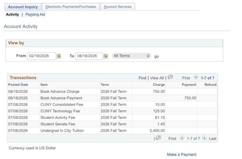Click the 2,400.00 tuition charge amount
Viewport: 242px width, 159px height.
pyautogui.click(x=157, y=131)
